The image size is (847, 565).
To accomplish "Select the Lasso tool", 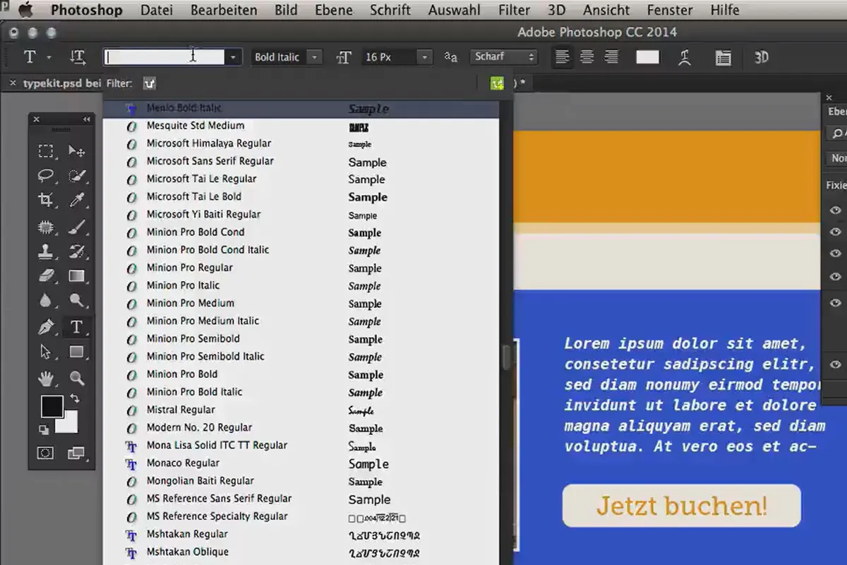I will click(x=46, y=176).
